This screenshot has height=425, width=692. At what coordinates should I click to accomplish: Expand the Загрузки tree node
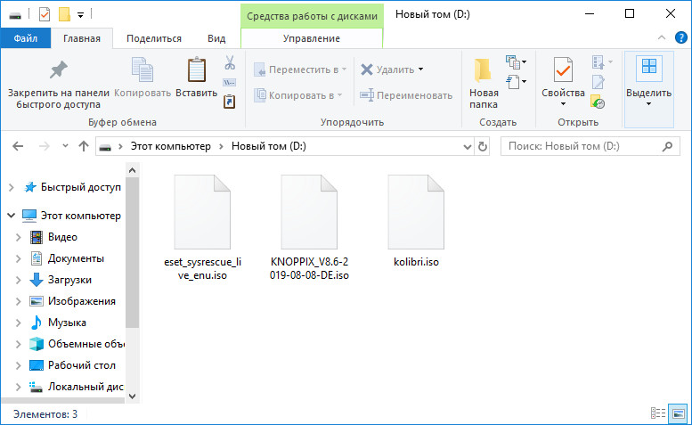(18, 280)
